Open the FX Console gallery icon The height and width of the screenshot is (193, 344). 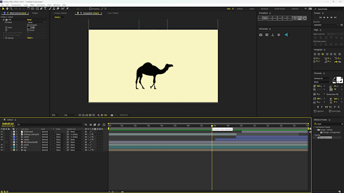(267, 35)
